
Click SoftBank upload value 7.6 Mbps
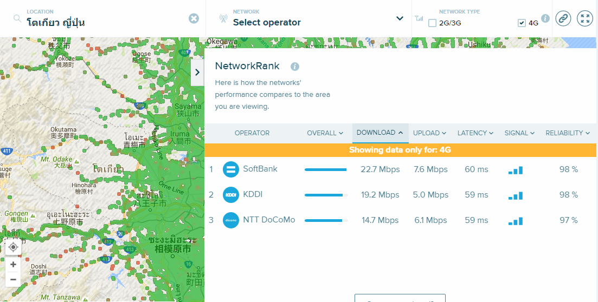point(430,169)
